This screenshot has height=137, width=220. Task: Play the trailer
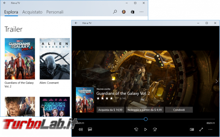point(146,130)
